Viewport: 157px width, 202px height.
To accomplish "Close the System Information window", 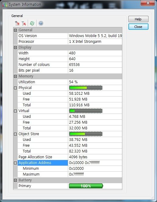I will (148, 3).
